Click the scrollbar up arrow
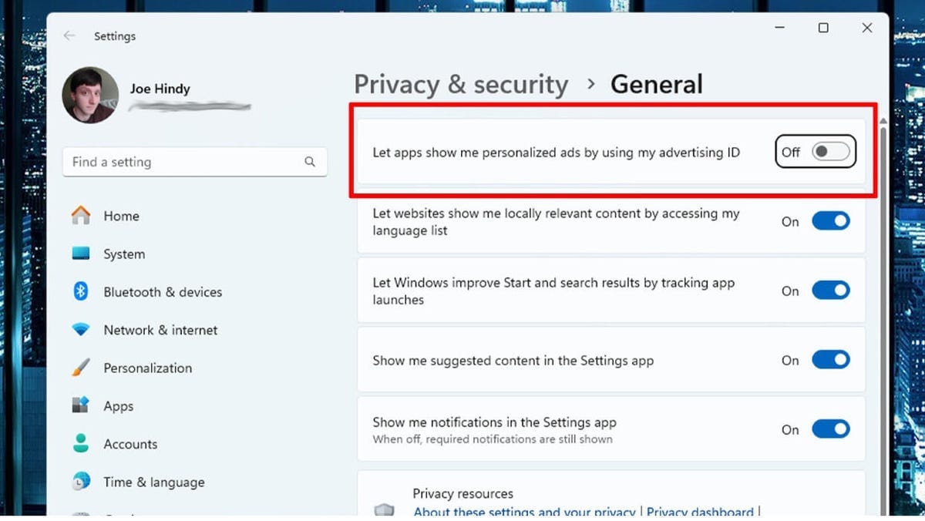This screenshot has height=521, width=925. tap(882, 121)
